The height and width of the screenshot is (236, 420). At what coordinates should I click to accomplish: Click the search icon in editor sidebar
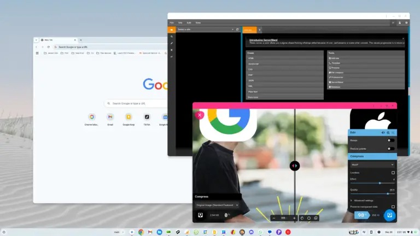[x=171, y=37]
